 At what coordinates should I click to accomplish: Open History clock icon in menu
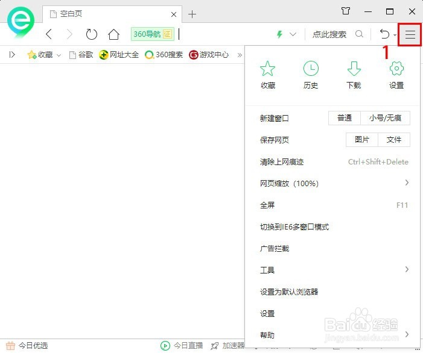(x=311, y=75)
